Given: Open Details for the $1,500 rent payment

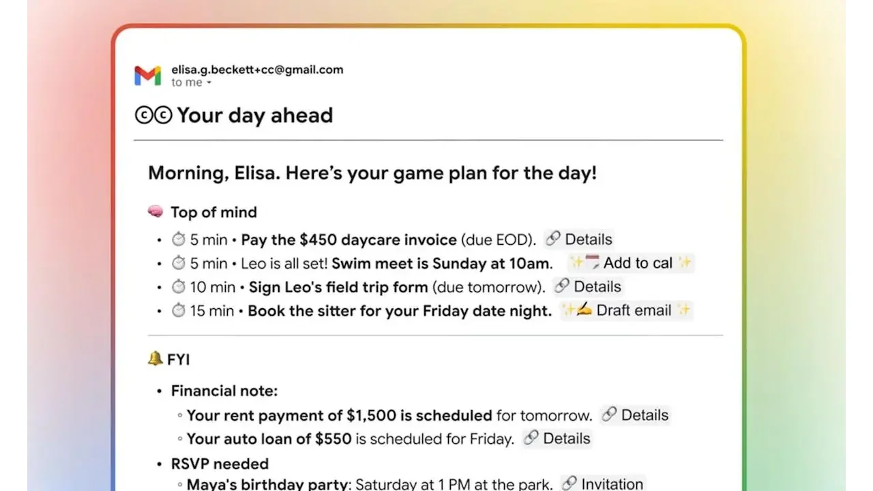Looking at the screenshot, I should (x=636, y=415).
